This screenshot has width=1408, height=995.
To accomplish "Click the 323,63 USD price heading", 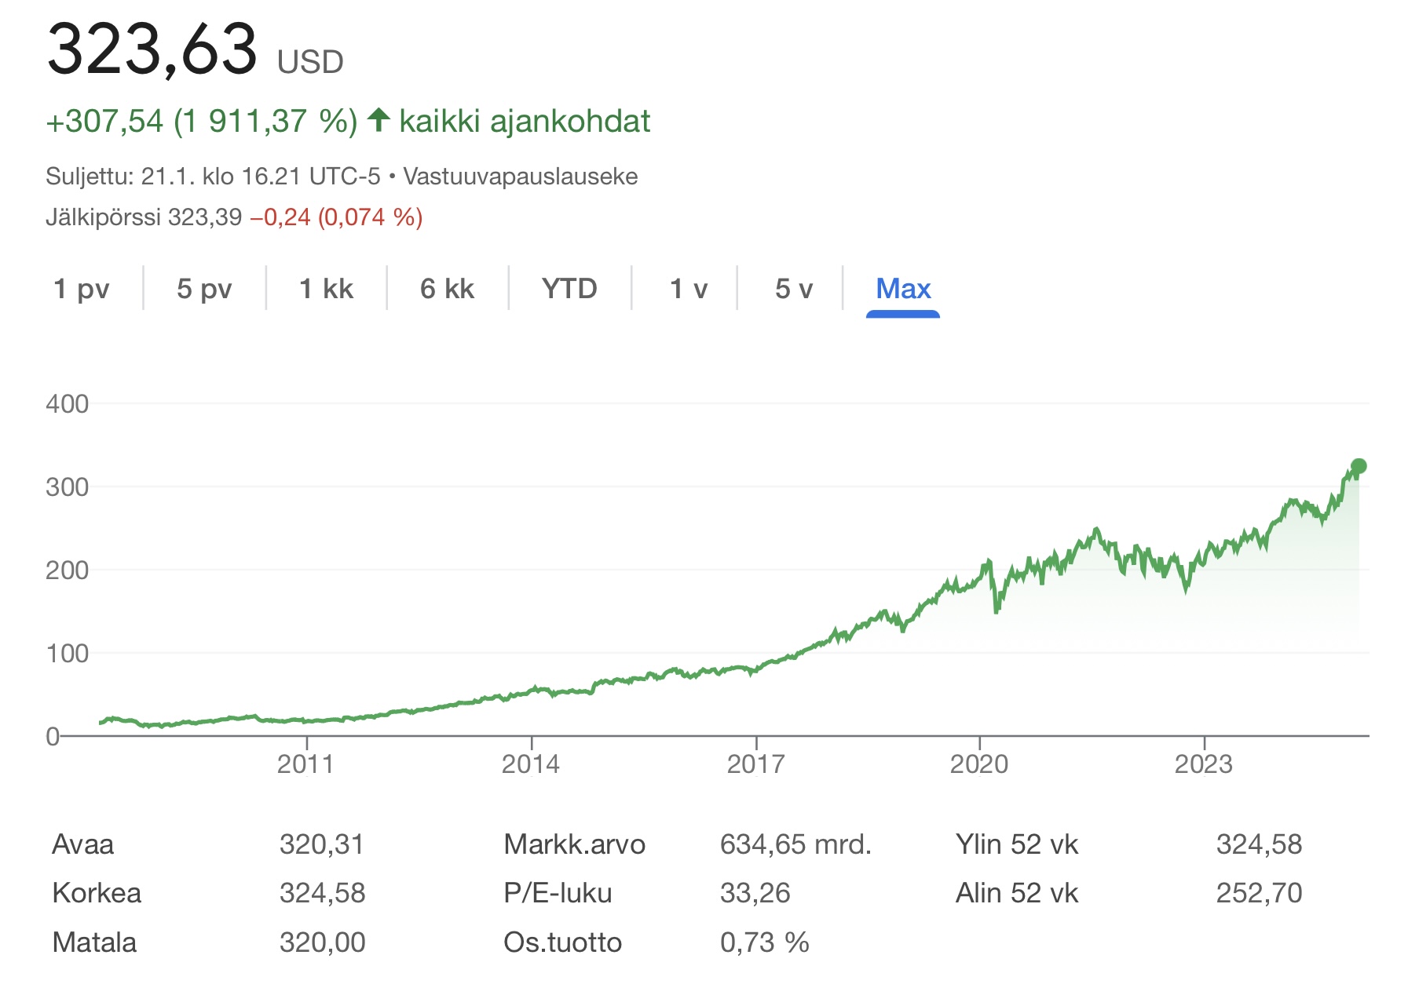I will [x=152, y=49].
